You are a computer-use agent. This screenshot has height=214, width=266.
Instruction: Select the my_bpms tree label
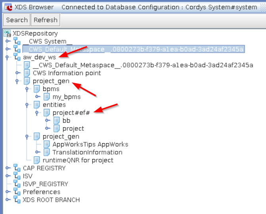[x=67, y=97]
